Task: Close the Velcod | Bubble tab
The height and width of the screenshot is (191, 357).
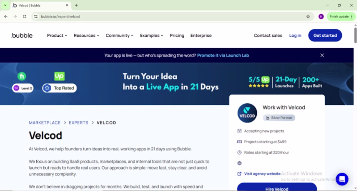Action: tap(67, 5)
